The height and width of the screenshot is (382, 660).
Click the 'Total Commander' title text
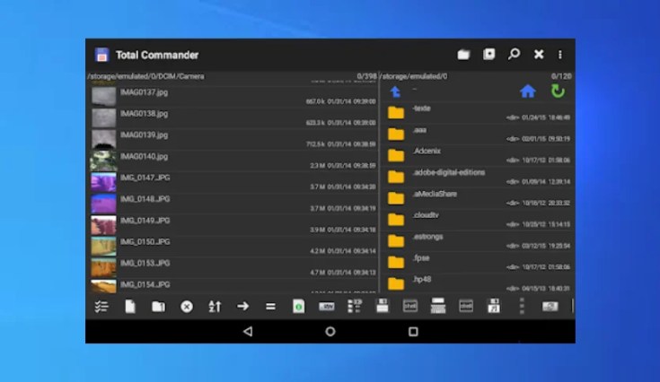157,55
